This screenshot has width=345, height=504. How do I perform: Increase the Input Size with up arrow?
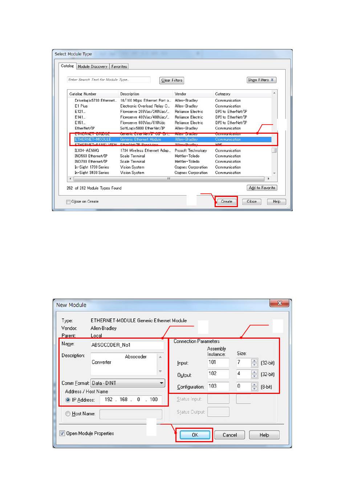pos(254,361)
